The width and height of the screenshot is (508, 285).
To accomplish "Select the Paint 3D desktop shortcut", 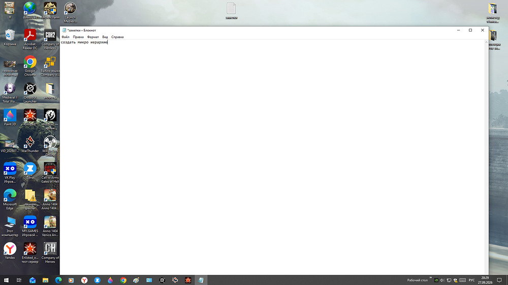I will click(x=10, y=118).
